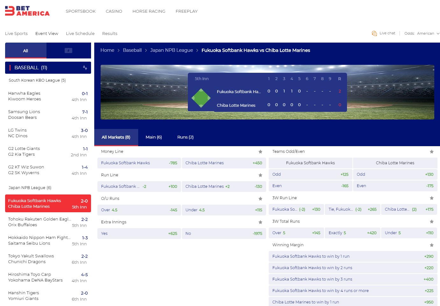Bet Fukuoka Softbank Hawks money line -785
Viewport: 440px width, 306px height.
(139, 163)
